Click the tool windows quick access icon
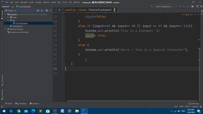Viewport: 203px width, 114px height. (2, 106)
